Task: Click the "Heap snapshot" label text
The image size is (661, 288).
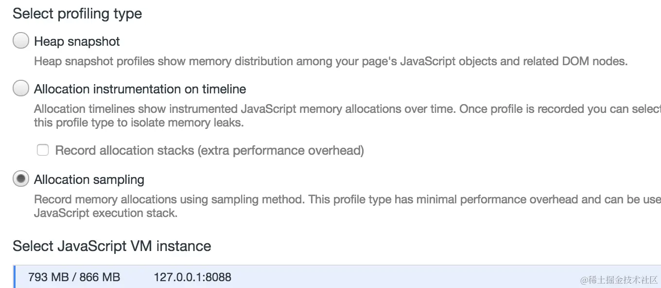Action: (x=77, y=41)
